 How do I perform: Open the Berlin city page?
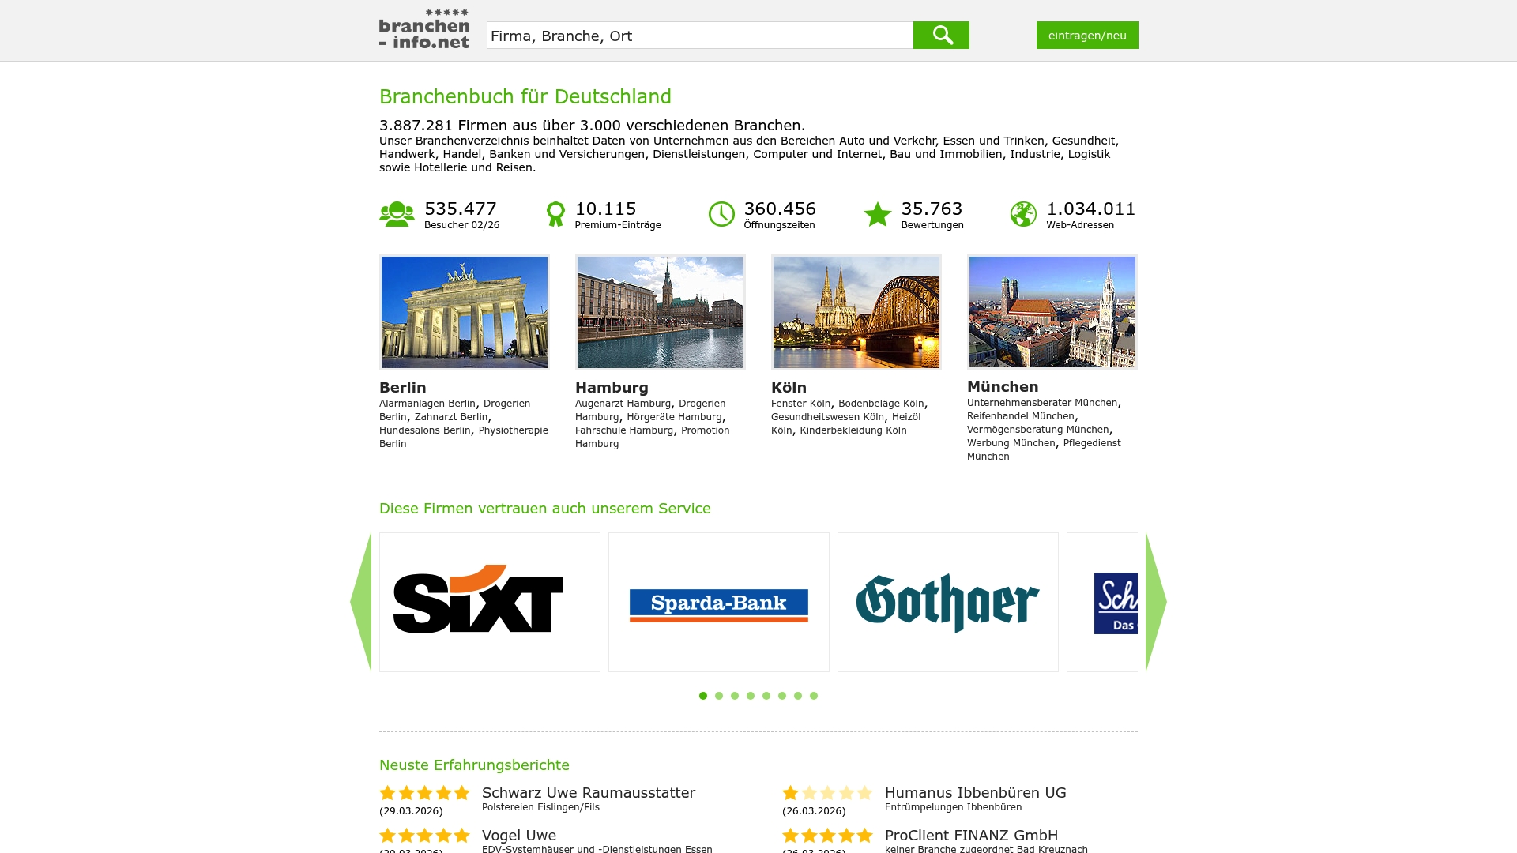pyautogui.click(x=401, y=388)
